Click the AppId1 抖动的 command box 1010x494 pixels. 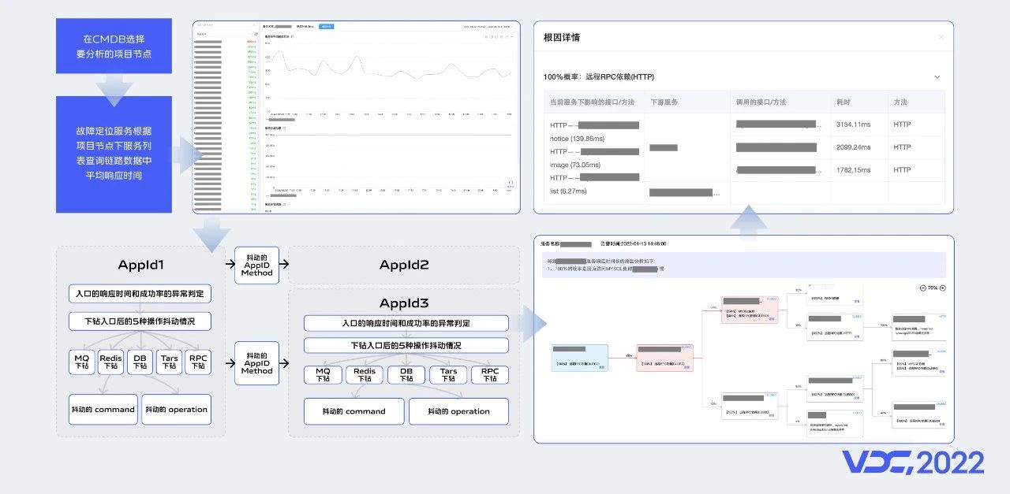point(103,410)
